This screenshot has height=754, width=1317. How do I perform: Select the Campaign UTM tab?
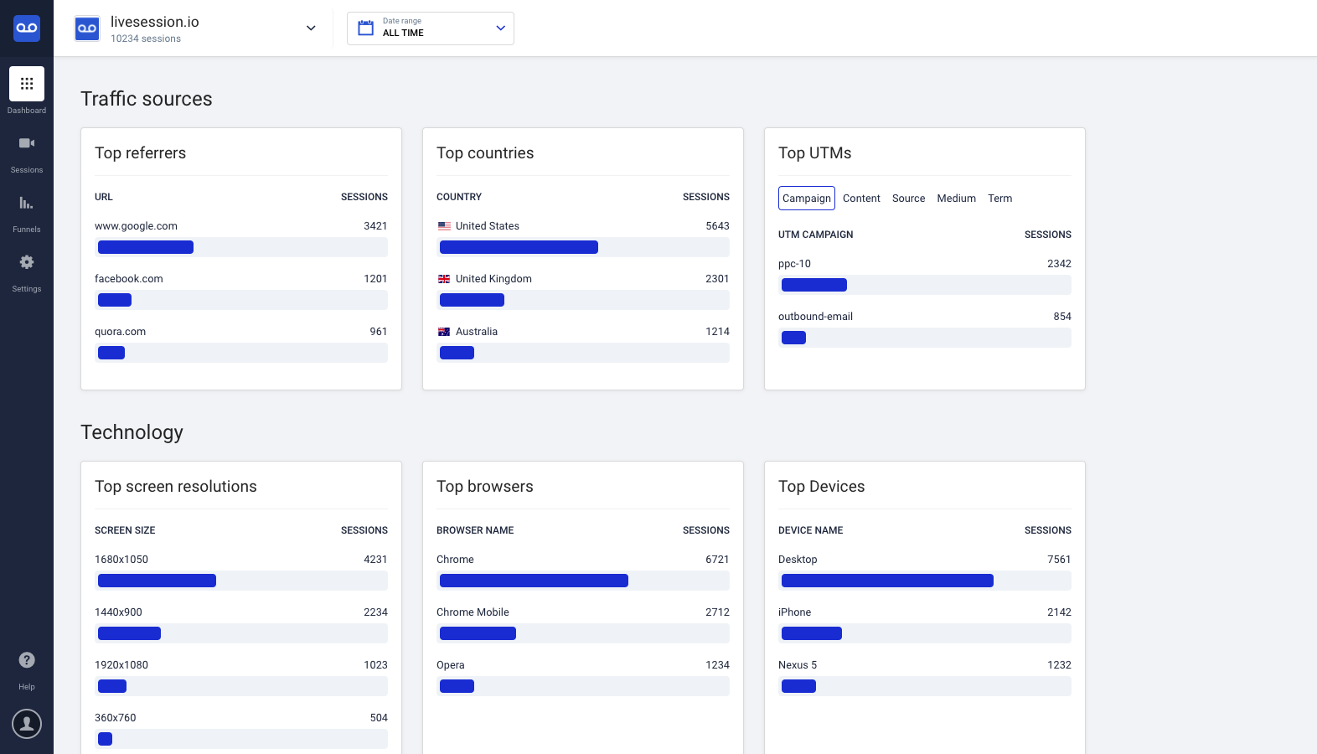pyautogui.click(x=807, y=198)
